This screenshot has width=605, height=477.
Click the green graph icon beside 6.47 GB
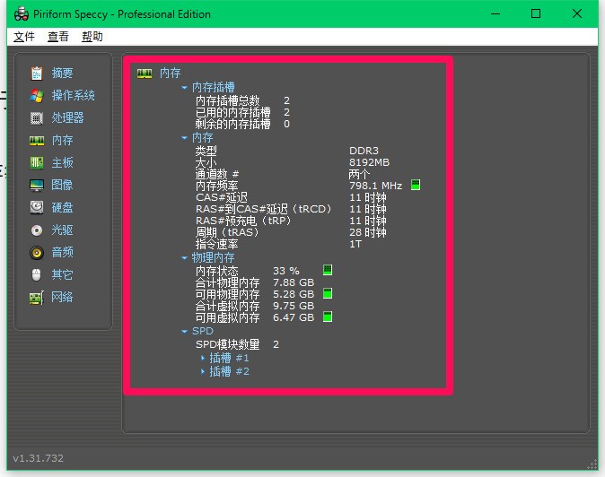pos(328,317)
